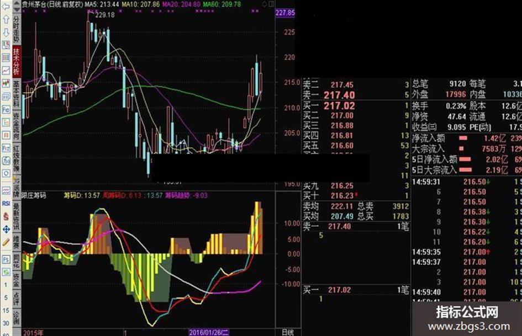The width and height of the screenshot is (522, 336).
Task: Click the 买四 216.81 quote row
Action: tap(356, 135)
